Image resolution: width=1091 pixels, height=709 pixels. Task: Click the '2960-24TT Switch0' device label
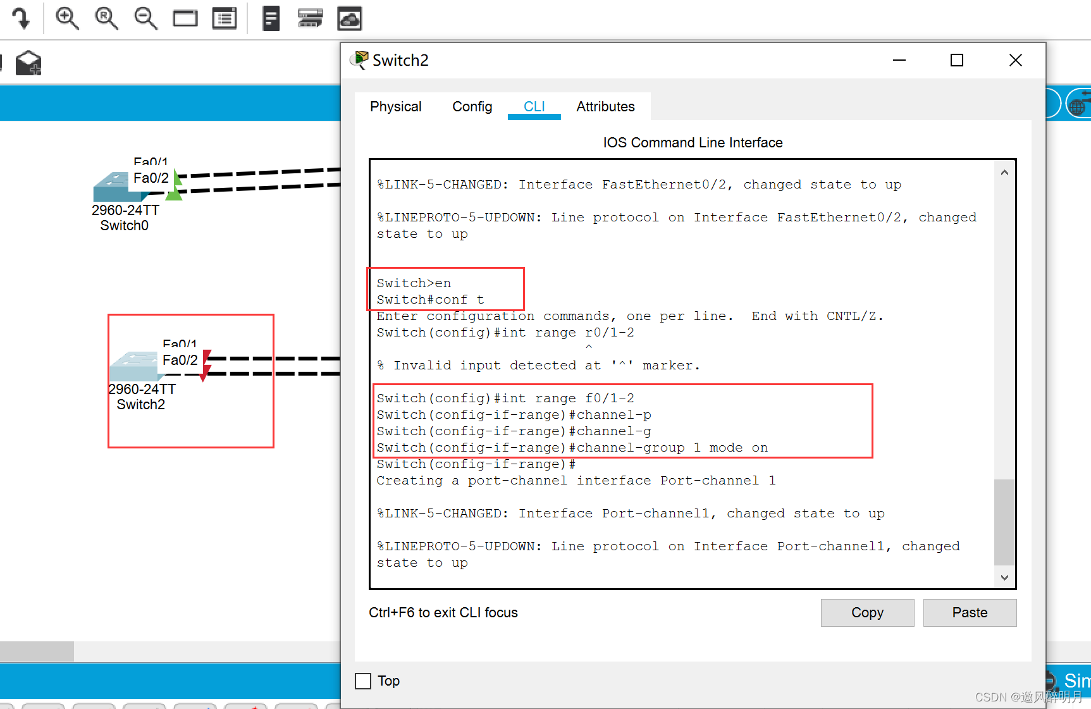[125, 218]
